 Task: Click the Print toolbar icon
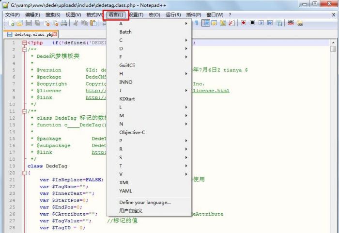pos(64,23)
